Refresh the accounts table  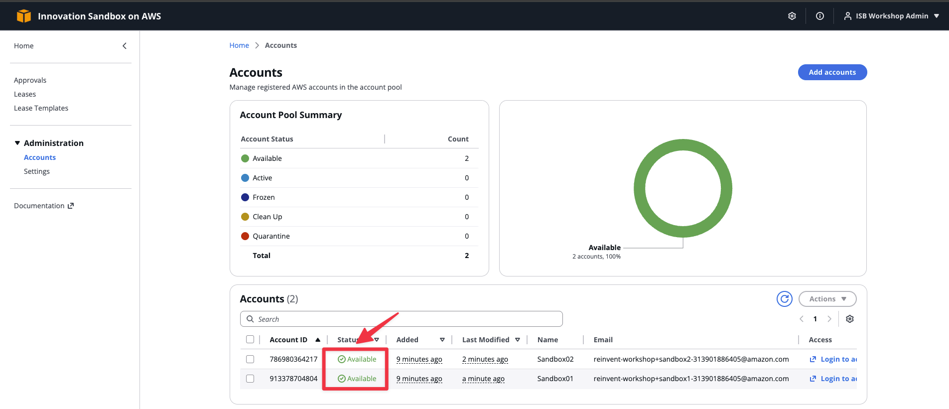click(x=784, y=299)
